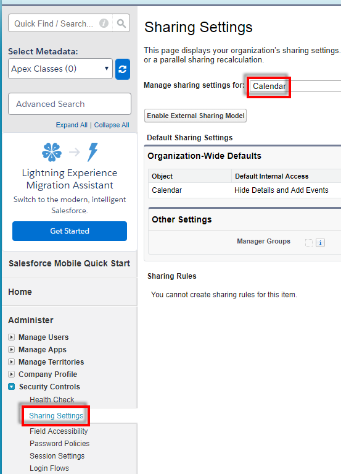The height and width of the screenshot is (474, 341).
Task: Open the Manage sharing settings for dropdown
Action: tap(297, 86)
